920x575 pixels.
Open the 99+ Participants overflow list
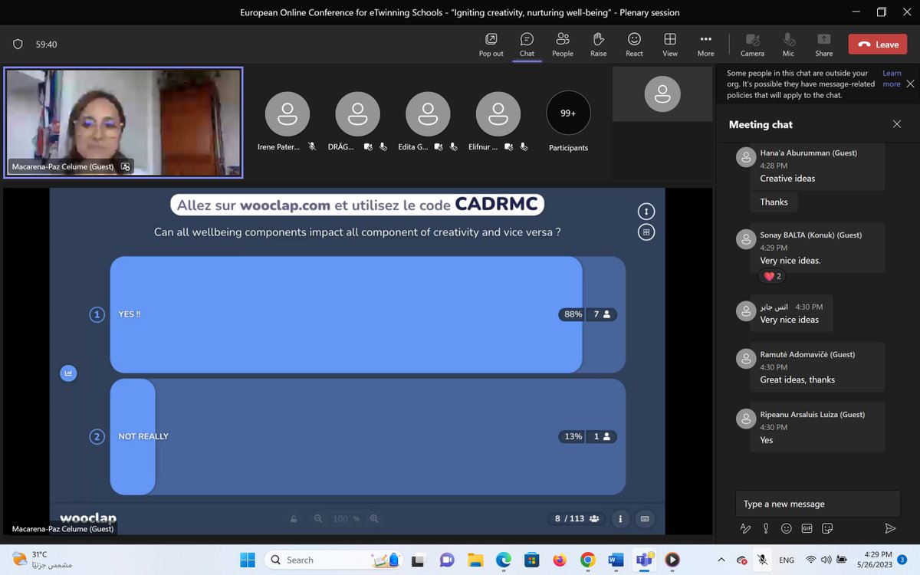568,113
